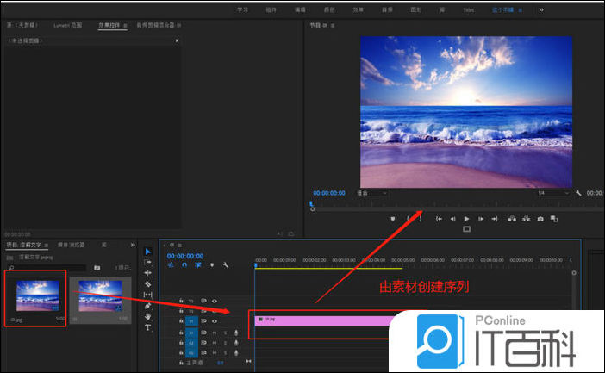Image resolution: width=605 pixels, height=373 pixels.
Task: Open the zoom level 适合 dropdown
Action: [x=371, y=193]
